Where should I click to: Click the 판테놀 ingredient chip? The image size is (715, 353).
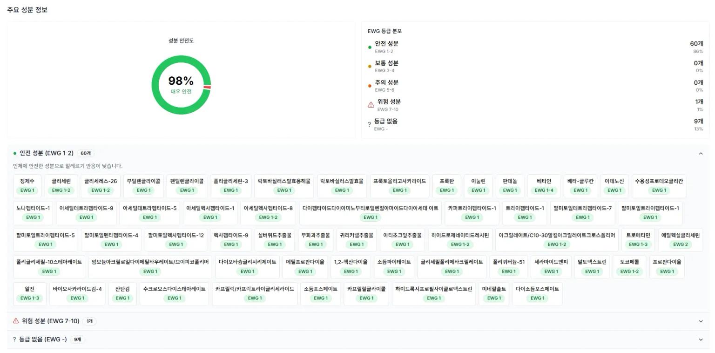[x=510, y=186]
